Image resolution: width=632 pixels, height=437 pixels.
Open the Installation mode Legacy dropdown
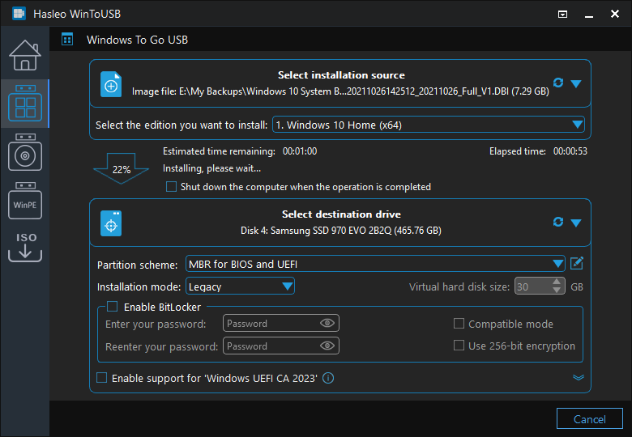(240, 286)
